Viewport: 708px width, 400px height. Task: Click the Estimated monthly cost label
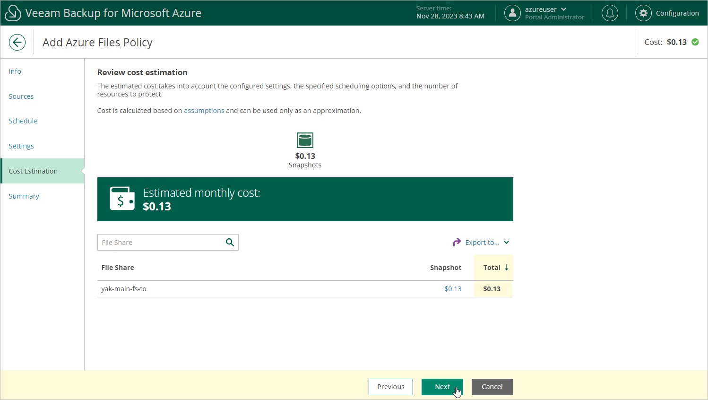[201, 193]
